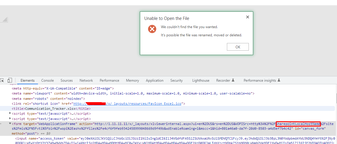This screenshot has height=144, width=337.
Task: Close the Unable to Open the File dialog
Action: [x=247, y=17]
